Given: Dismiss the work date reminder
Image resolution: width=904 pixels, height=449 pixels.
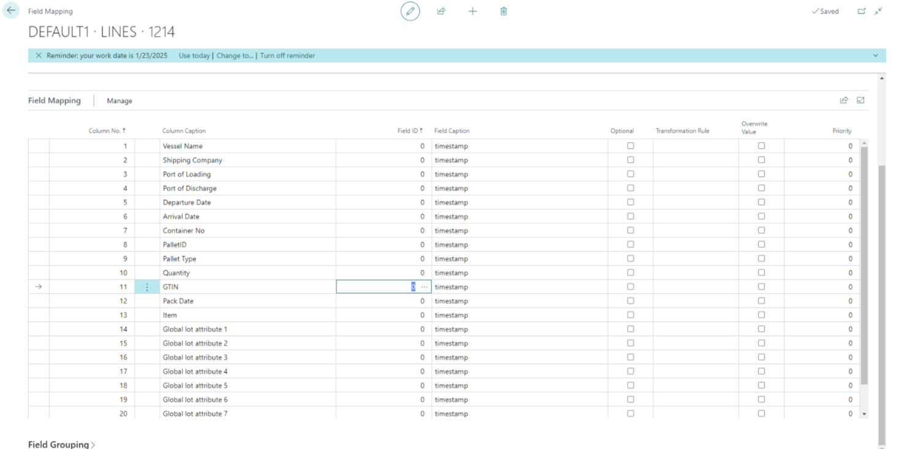Looking at the screenshot, I should point(39,56).
